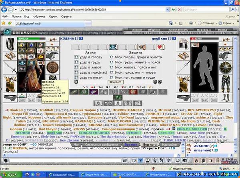Click gogli sun's leg armor slot
The width and height of the screenshot is (240, 178).
pyautogui.click(x=226, y=84)
